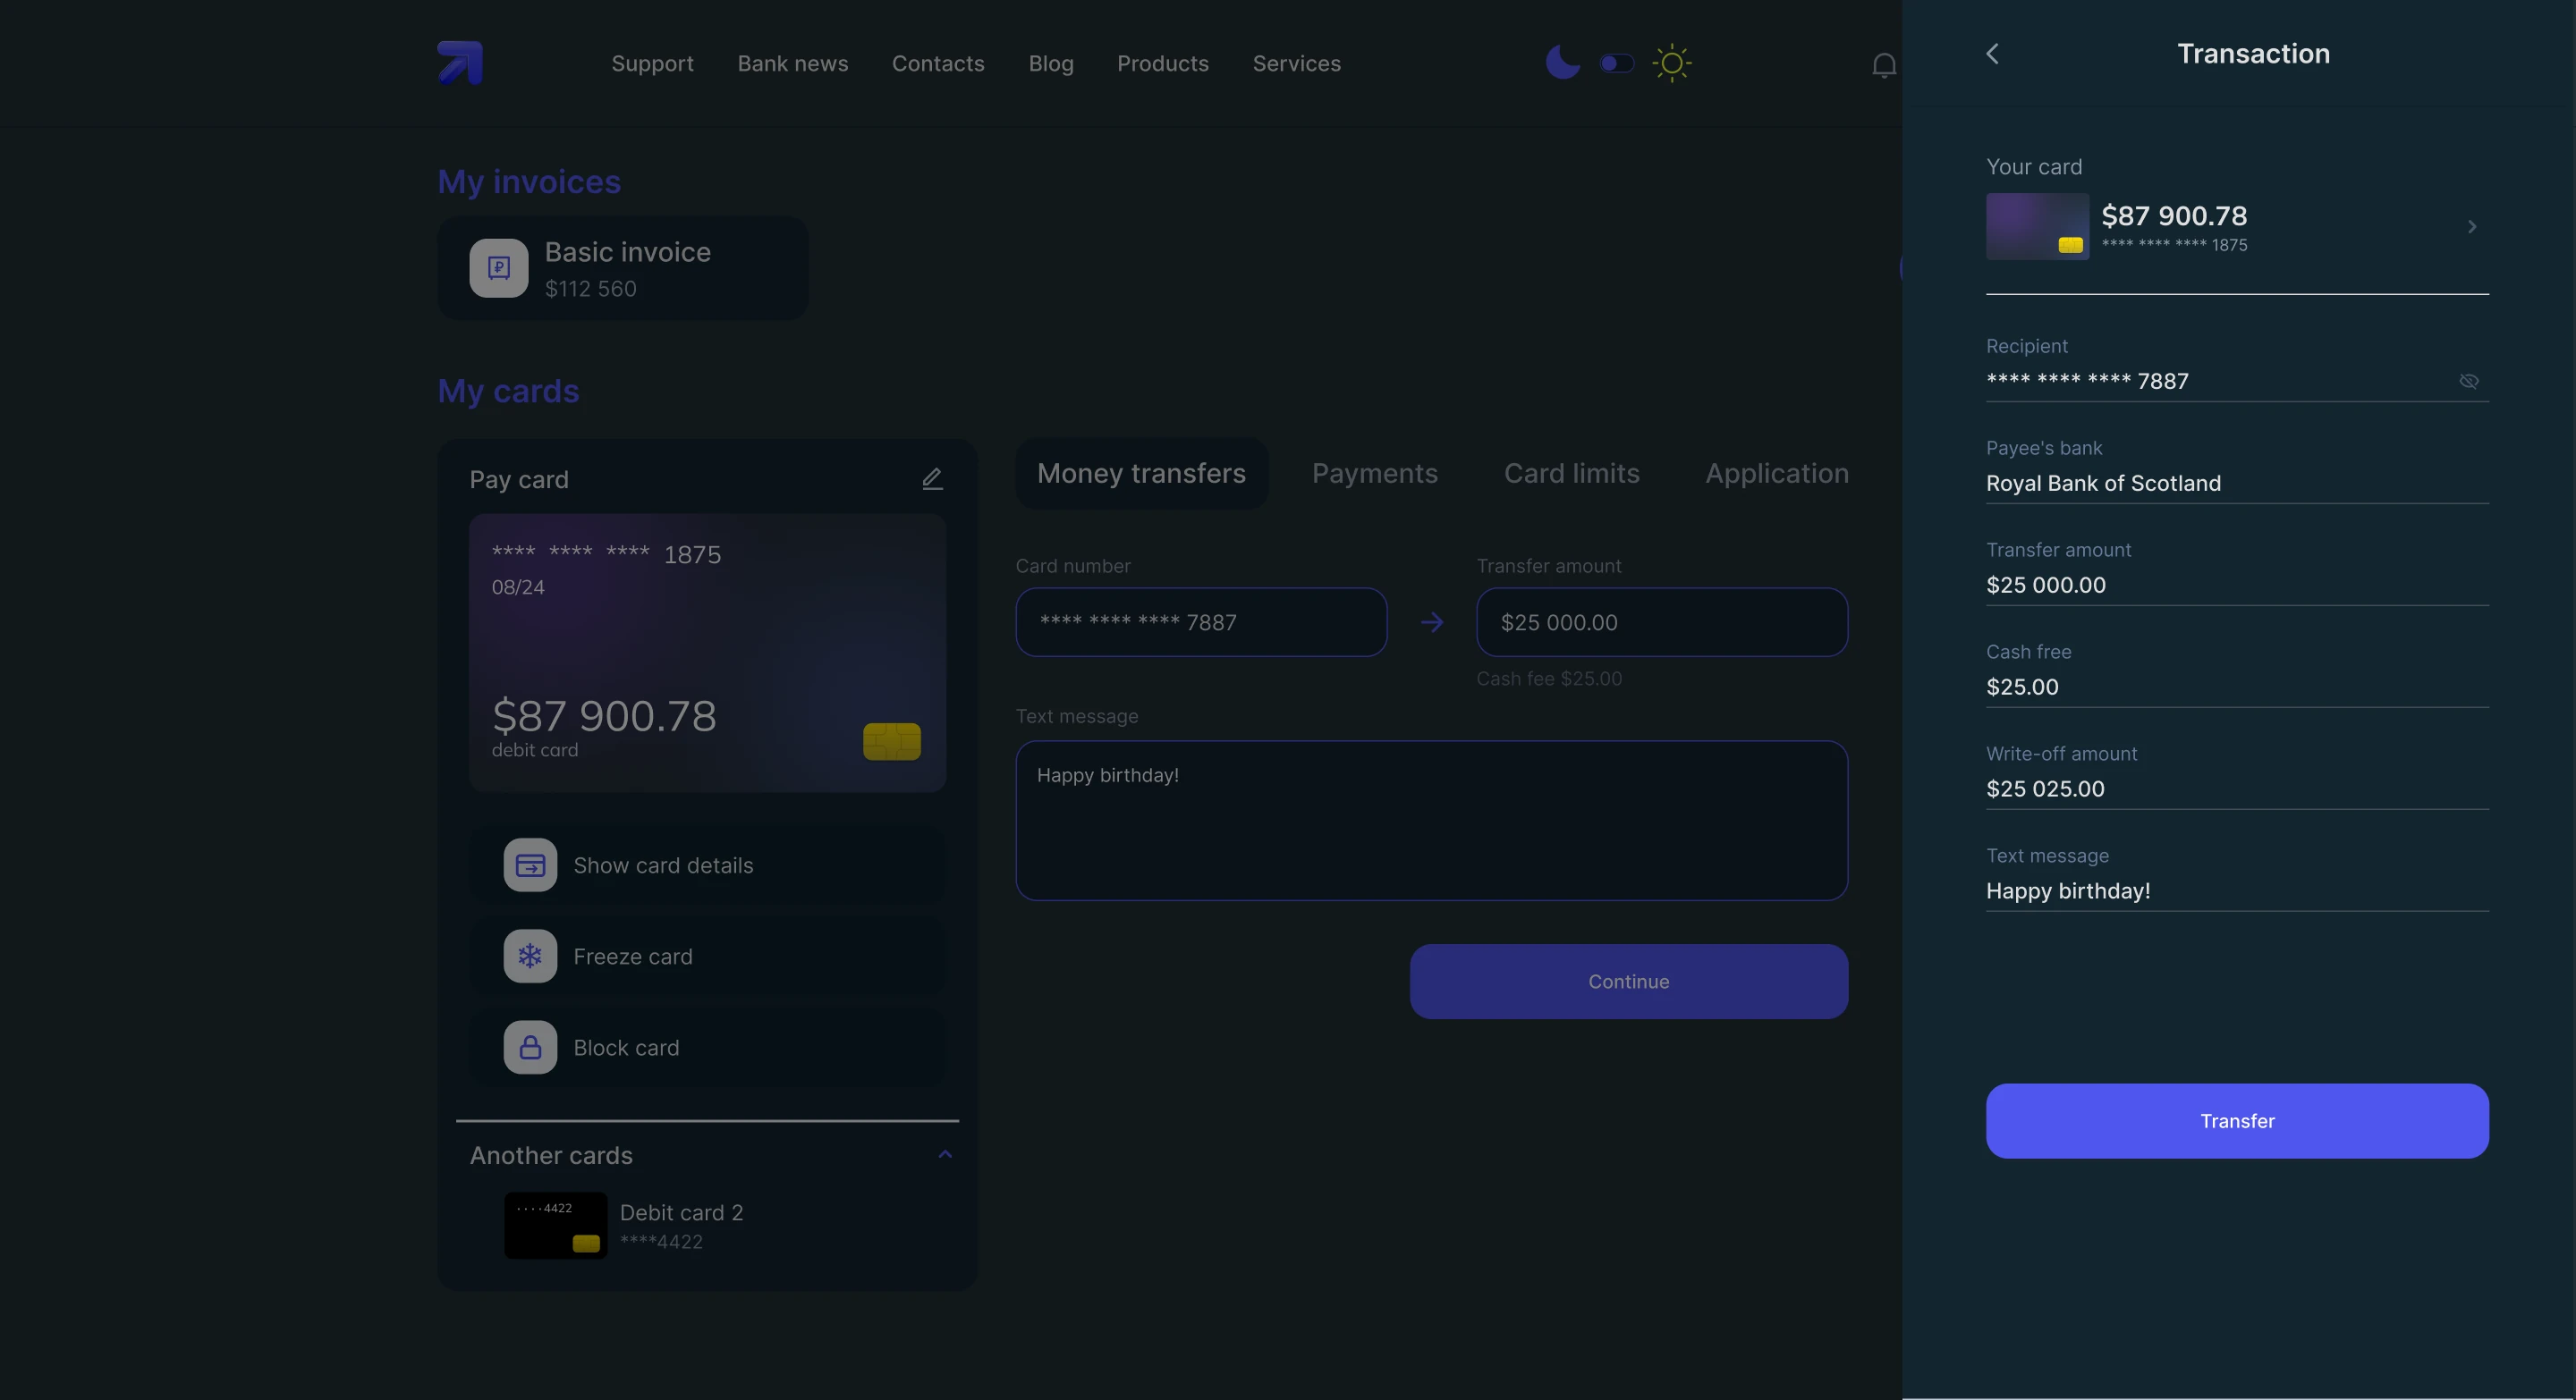
Task: Click the Continue button
Action: click(1628, 982)
